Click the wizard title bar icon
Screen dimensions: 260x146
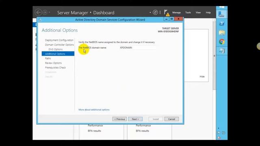point(40,20)
